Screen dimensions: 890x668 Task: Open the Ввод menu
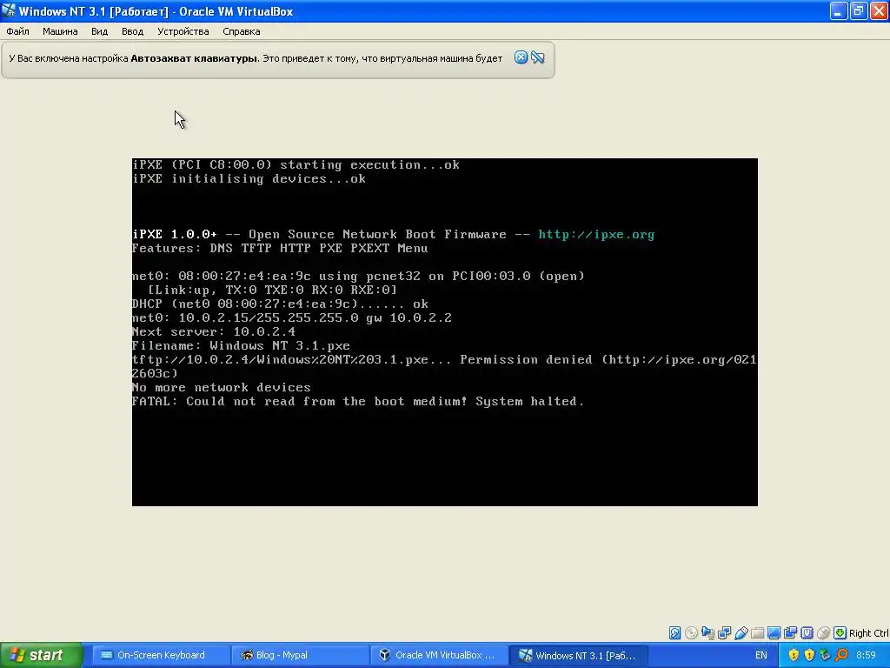pos(132,31)
